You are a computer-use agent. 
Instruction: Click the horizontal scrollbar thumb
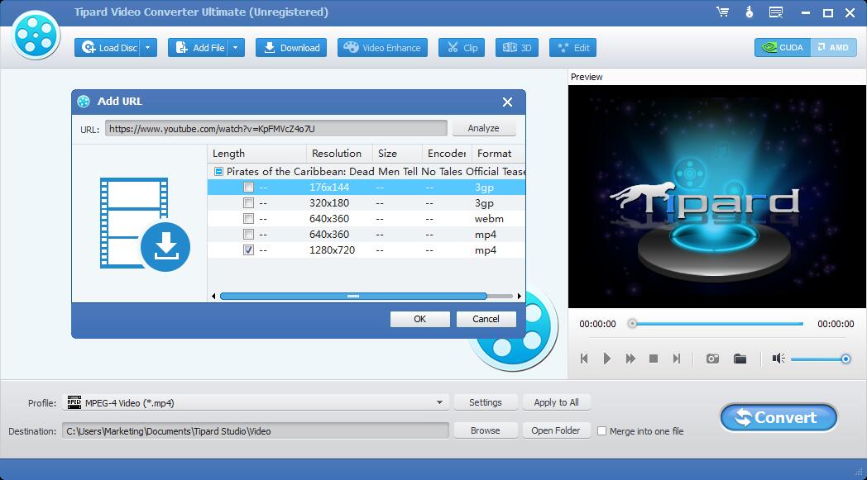[x=353, y=296]
